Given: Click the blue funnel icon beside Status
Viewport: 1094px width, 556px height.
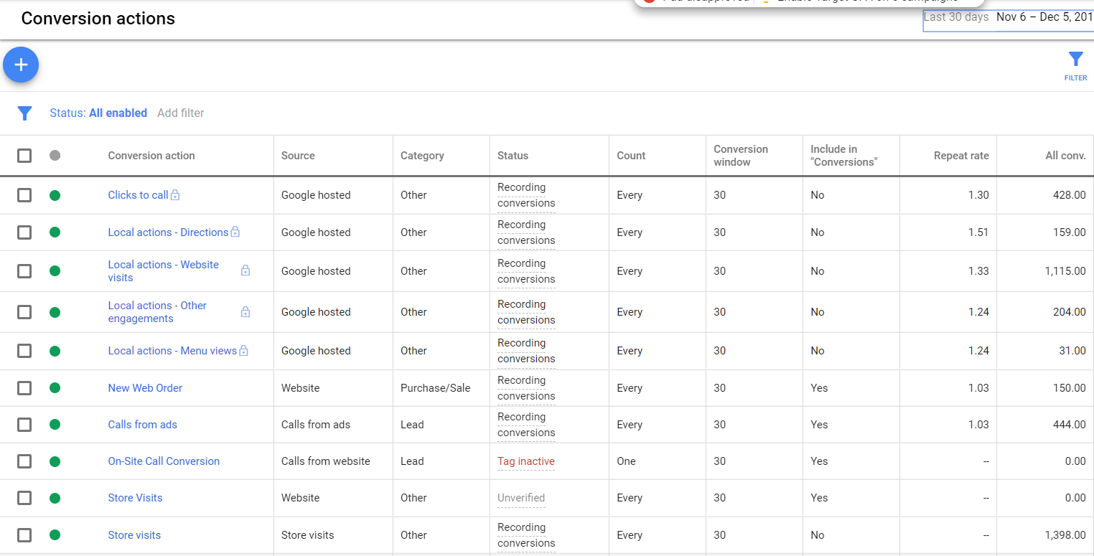Looking at the screenshot, I should pos(25,113).
